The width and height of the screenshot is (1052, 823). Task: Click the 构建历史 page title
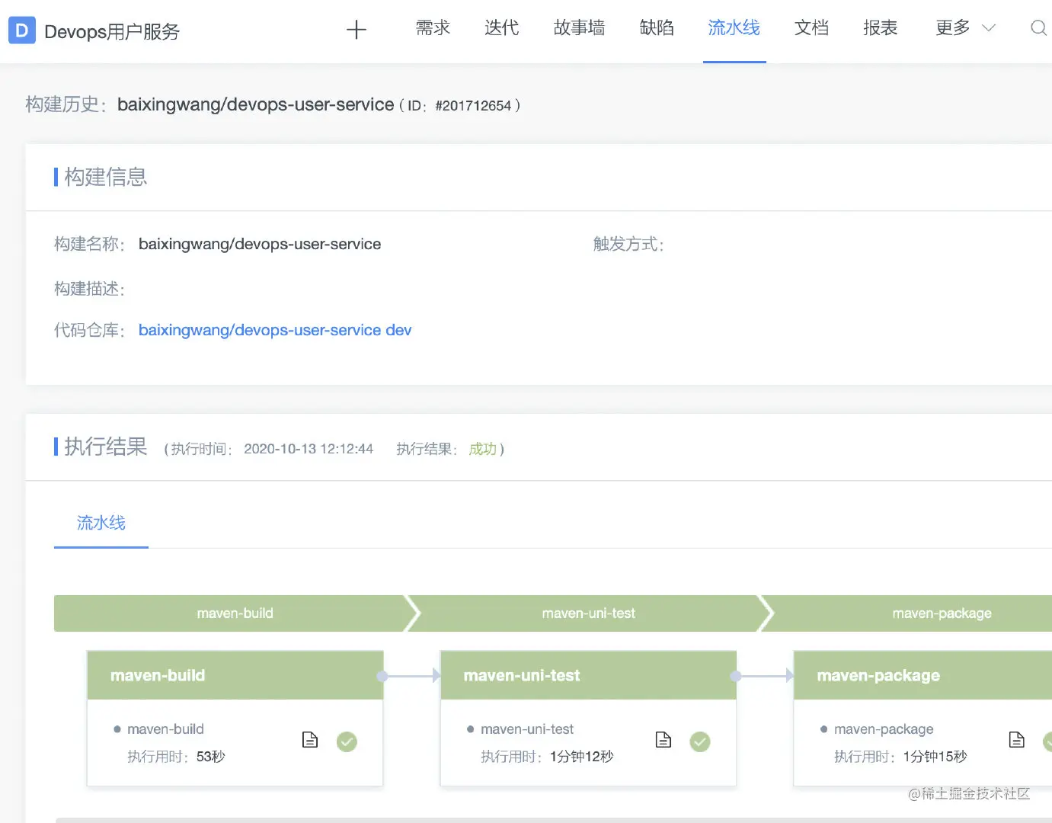click(66, 104)
